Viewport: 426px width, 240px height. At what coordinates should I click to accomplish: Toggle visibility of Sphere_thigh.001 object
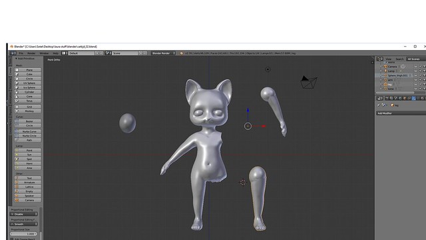pyautogui.click(x=415, y=75)
